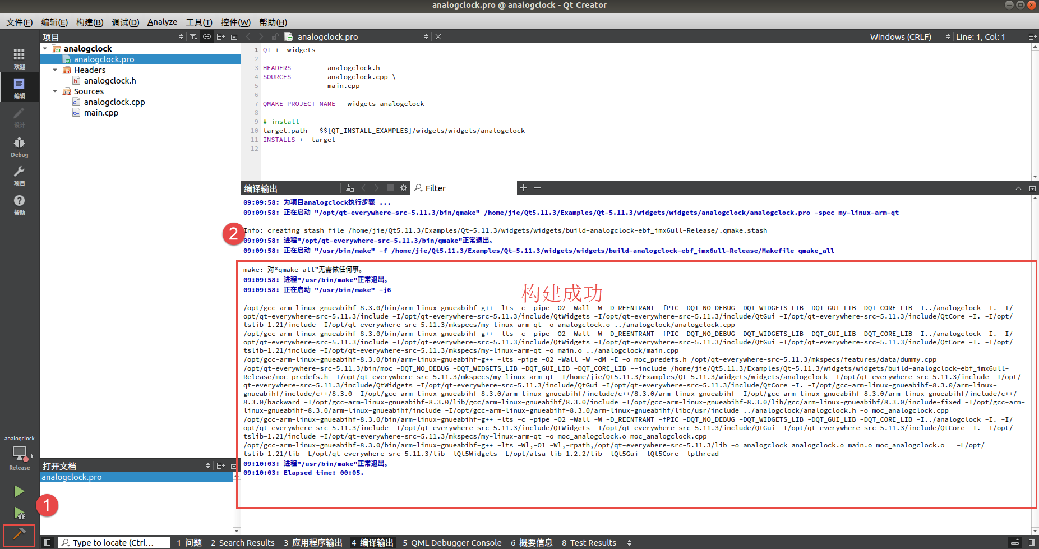Toggle progress details in status bar

[1015, 542]
